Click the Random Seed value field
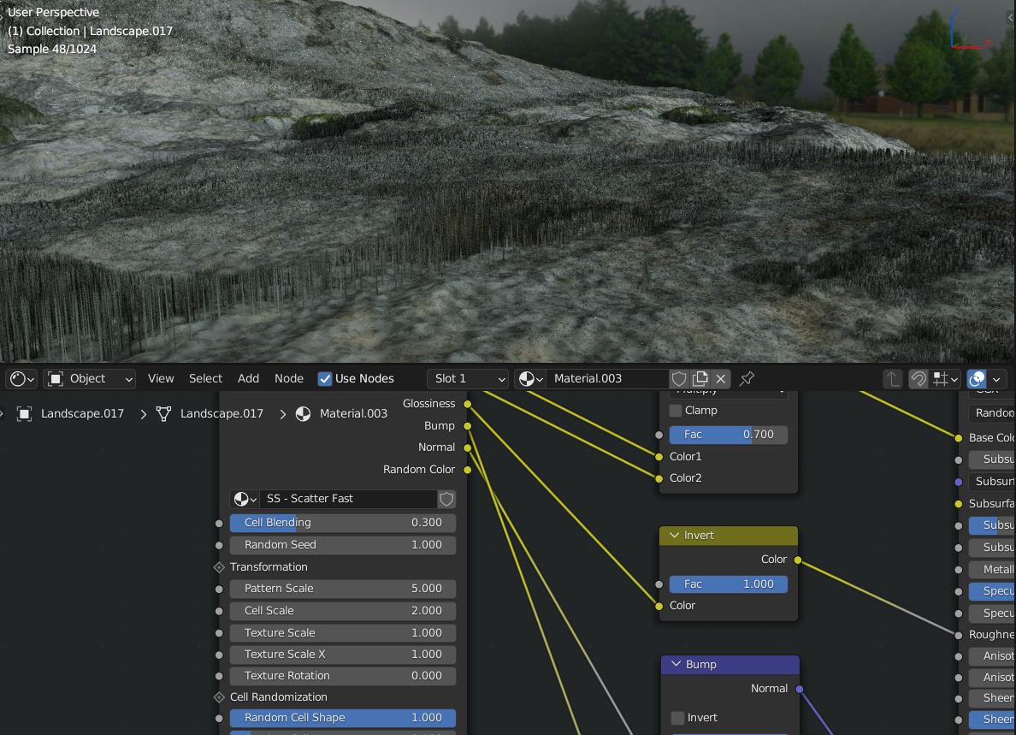The width and height of the screenshot is (1016, 735). coord(343,544)
